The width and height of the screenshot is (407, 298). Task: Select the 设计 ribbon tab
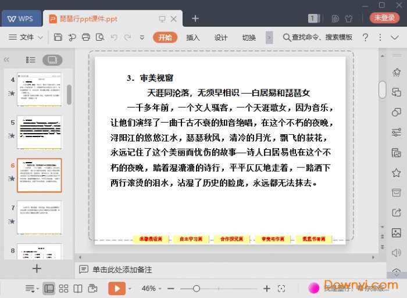click(221, 38)
